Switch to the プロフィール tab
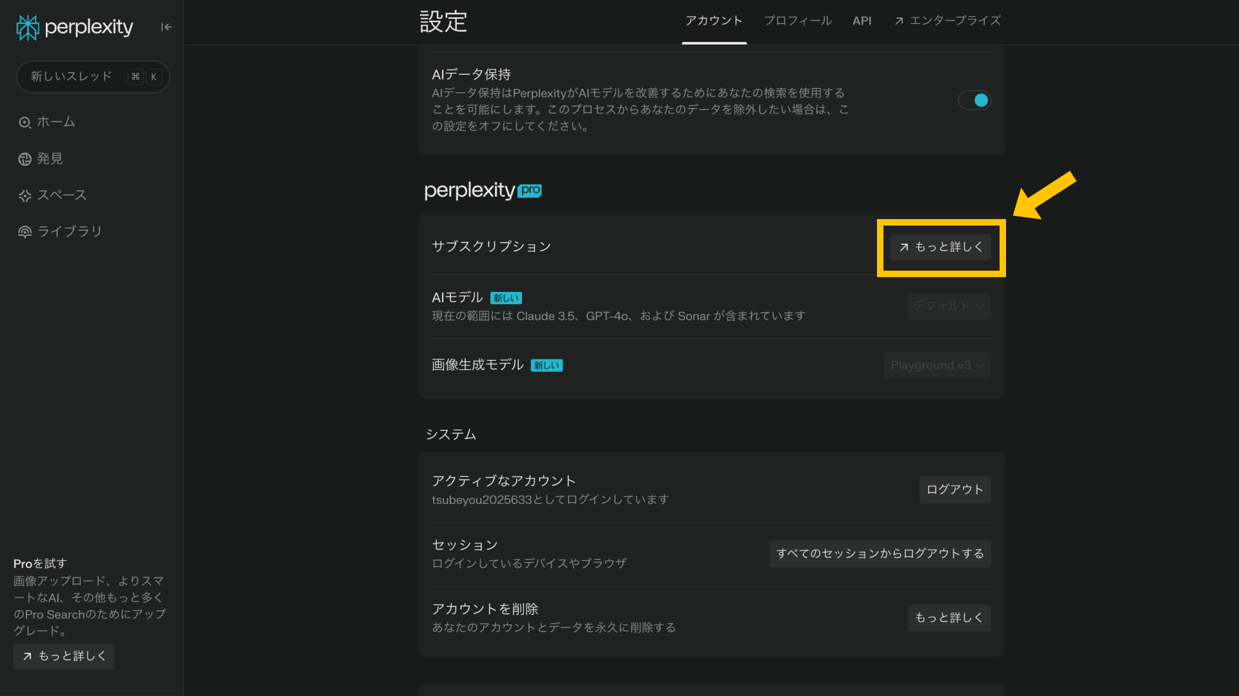This screenshot has height=696, width=1239. (798, 21)
